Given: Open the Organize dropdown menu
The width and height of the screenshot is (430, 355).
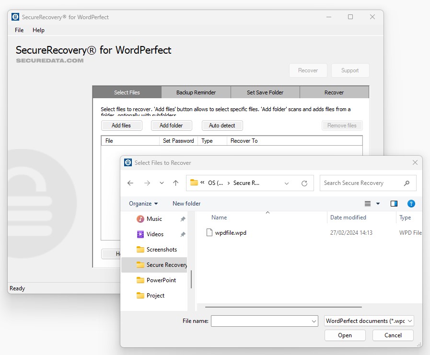Looking at the screenshot, I should tap(143, 204).
